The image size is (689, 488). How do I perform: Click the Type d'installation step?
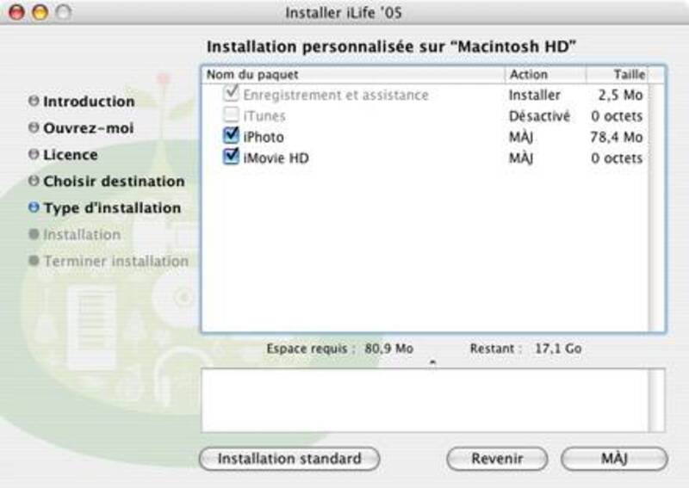click(x=112, y=207)
